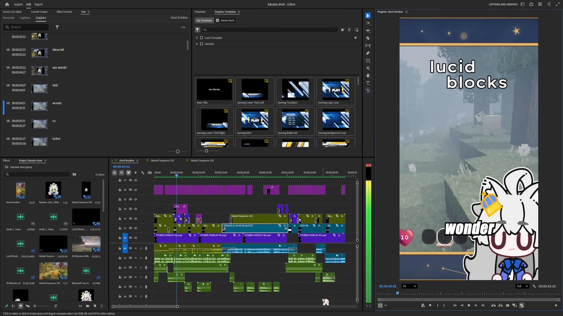Viewport: 563px width, 316px height.
Task: Open the Captions tab in Text panel
Action: click(x=25, y=18)
